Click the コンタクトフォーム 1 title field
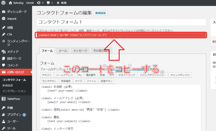The height and width of the screenshot is (131, 216). pos(121,22)
